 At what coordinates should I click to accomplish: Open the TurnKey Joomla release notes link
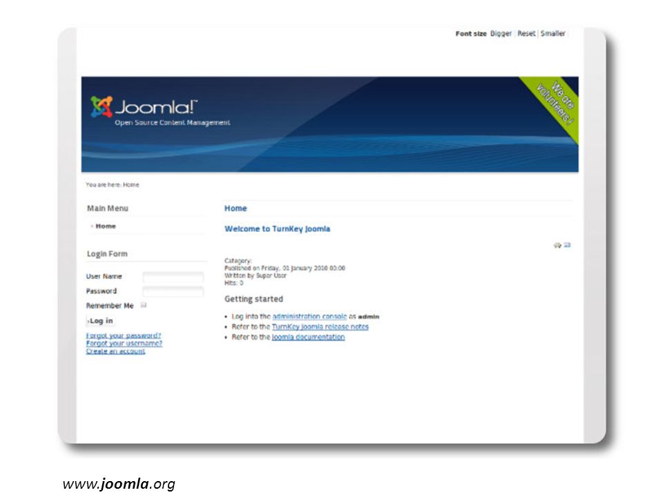coord(320,327)
